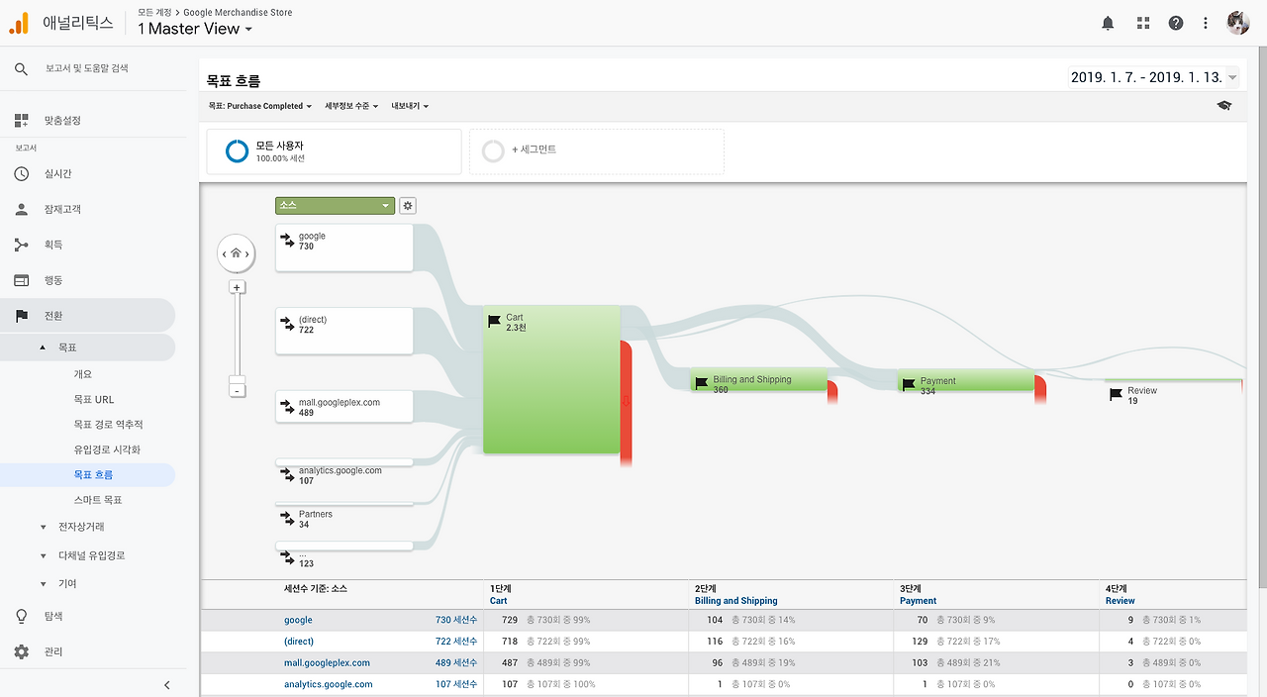
Task: Click the 전환 flag icon
Action: (21, 316)
